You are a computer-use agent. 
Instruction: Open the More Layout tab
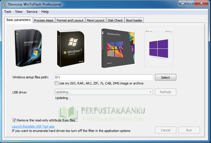(x=95, y=20)
